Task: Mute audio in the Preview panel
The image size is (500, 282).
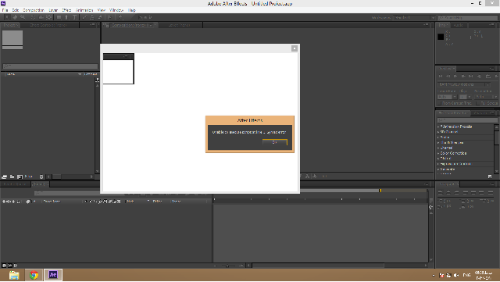Action: (x=479, y=77)
